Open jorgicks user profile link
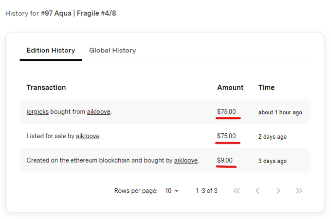331x219 pixels. [37, 112]
